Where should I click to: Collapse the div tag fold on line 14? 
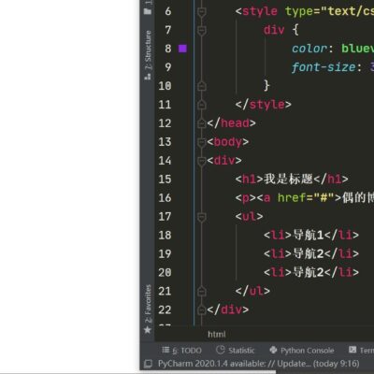click(x=202, y=161)
